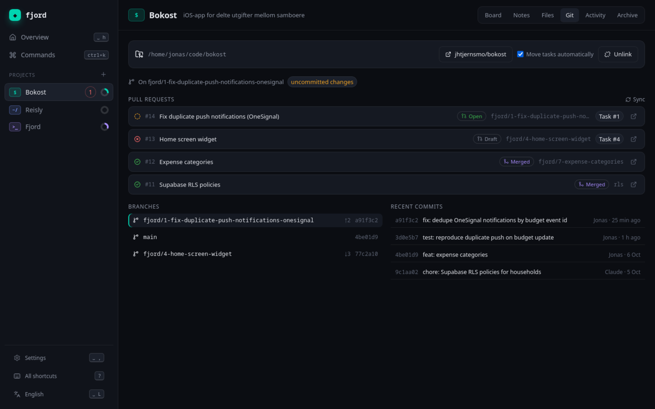Select the Activity tab
This screenshot has height=409, width=655.
(x=595, y=15)
